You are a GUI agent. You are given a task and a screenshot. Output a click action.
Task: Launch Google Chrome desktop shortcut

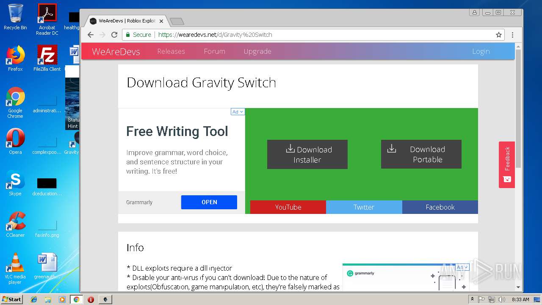pos(15,103)
